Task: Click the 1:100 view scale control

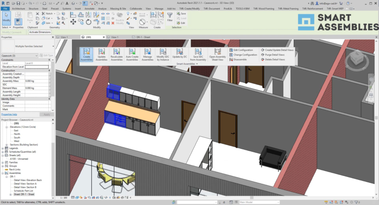Action: [x=64, y=198]
